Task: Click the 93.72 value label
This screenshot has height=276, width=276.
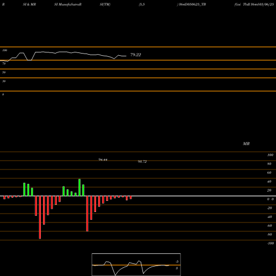Action: (x=142, y=162)
